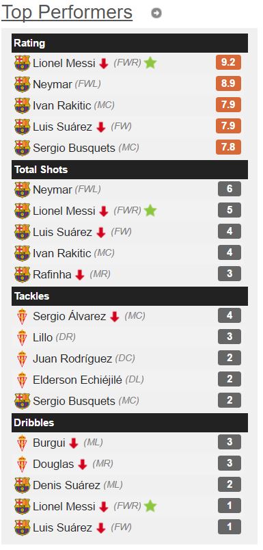This screenshot has height=550, width=263.
Task: Select the Denis Suárez player name
Action: (x=66, y=486)
